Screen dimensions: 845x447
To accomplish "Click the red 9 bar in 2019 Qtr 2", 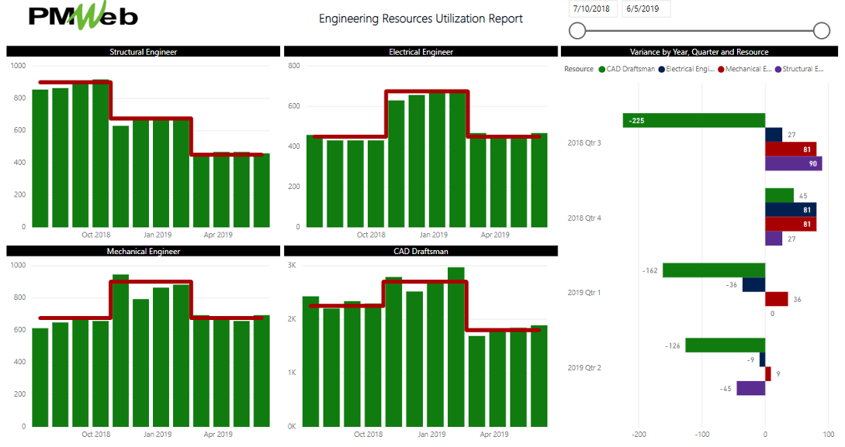I will [x=768, y=374].
